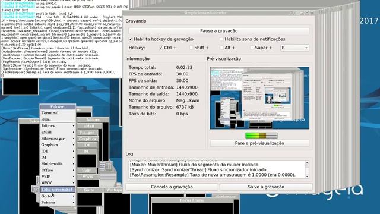The image size is (380, 214).
Task: Expand IDE submenu in Pekwm menu
Action: coord(58,151)
